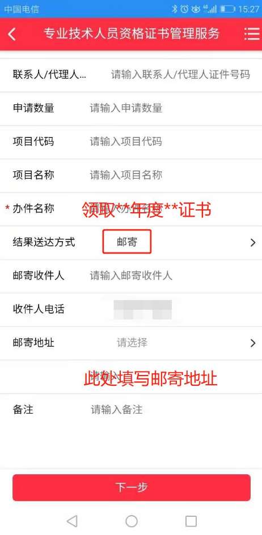Tap the back arrow in the header
Viewport: 262px width, 535px height.
12,35
